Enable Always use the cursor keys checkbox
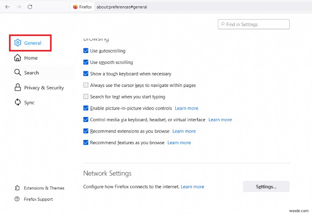 pos(86,85)
